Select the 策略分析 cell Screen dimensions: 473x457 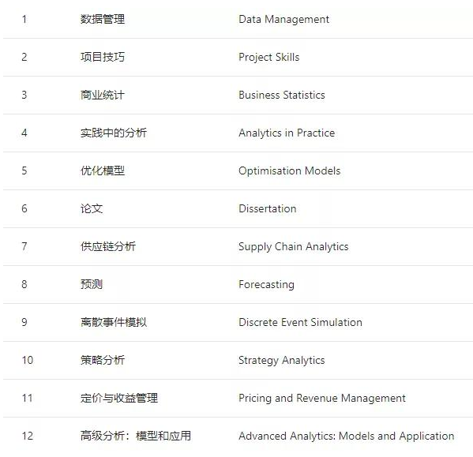coord(103,360)
